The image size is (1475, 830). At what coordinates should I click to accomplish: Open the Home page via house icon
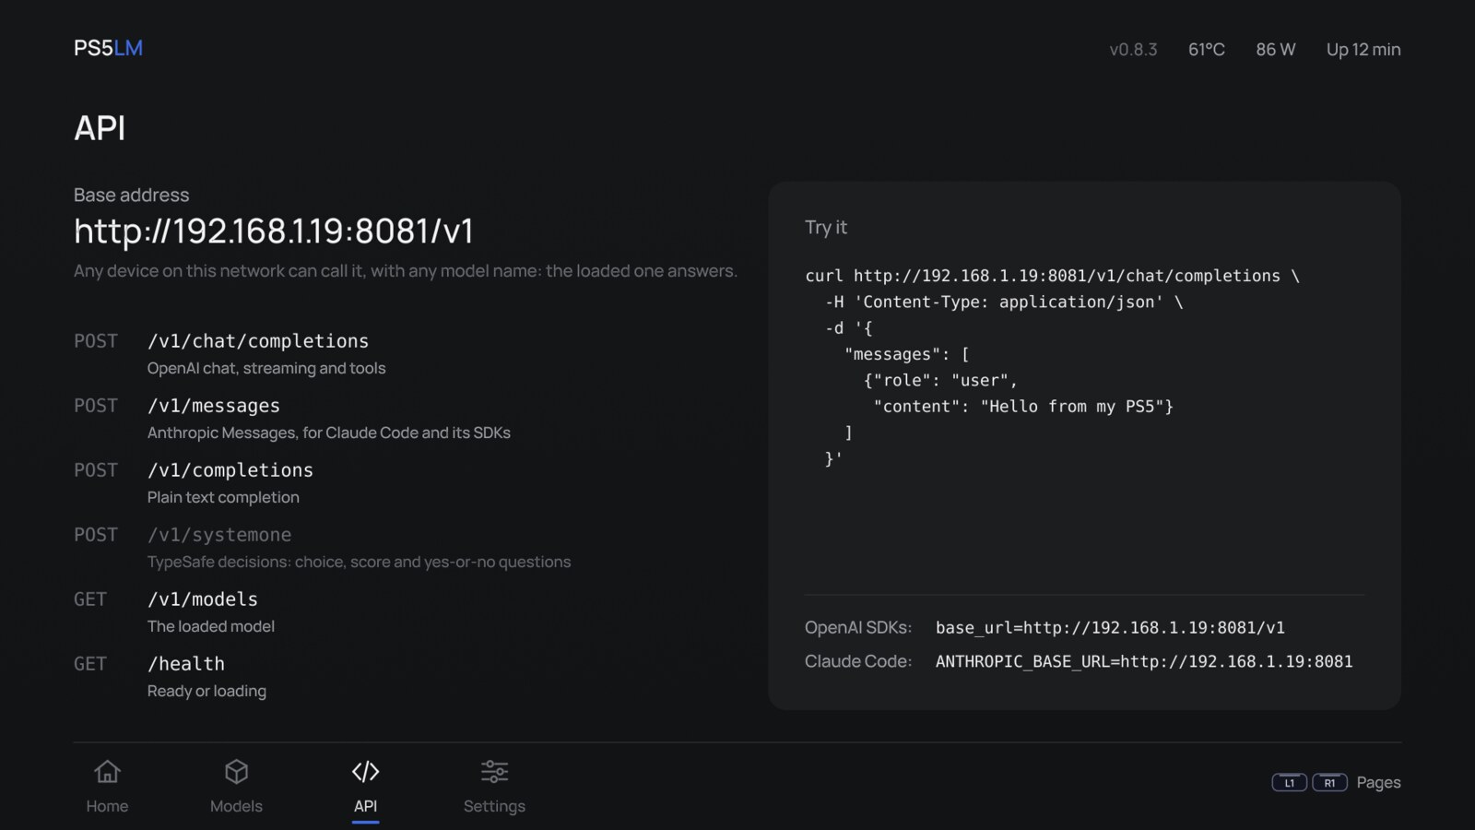coord(107,771)
